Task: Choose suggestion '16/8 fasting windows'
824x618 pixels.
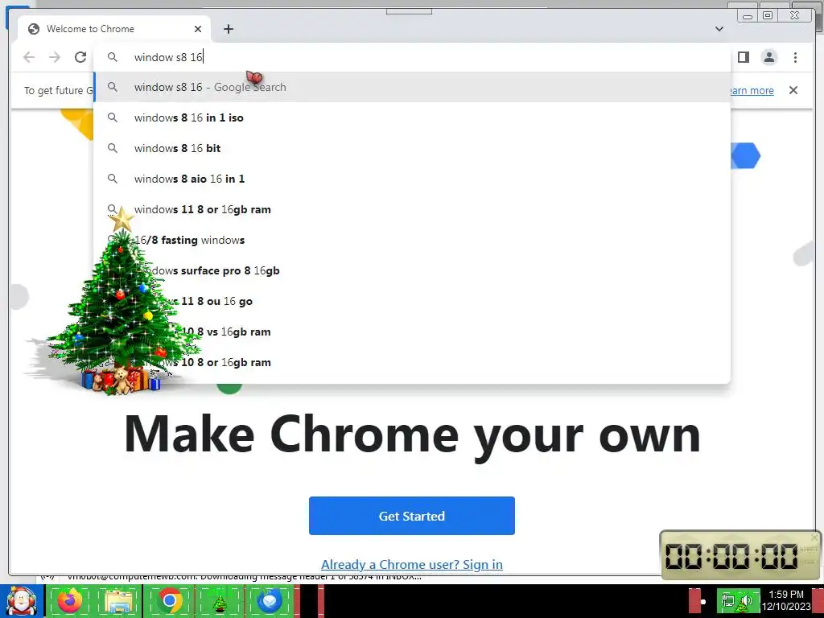Action: [x=412, y=240]
